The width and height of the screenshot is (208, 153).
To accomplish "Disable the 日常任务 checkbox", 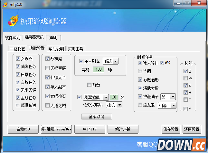I will click(18, 74).
